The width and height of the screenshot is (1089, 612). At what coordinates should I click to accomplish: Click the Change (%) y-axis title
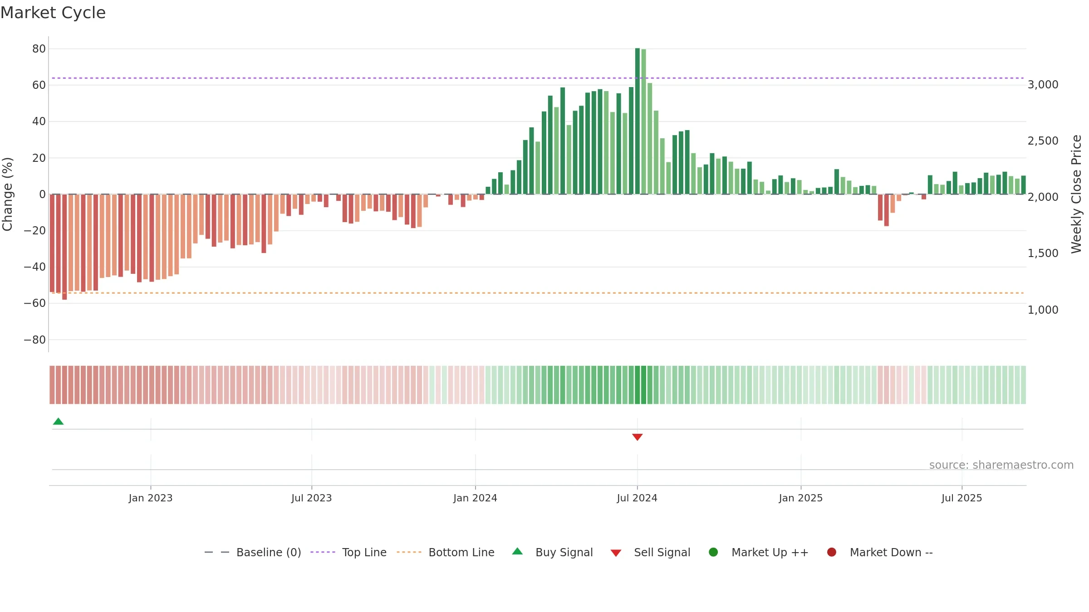[x=8, y=194]
